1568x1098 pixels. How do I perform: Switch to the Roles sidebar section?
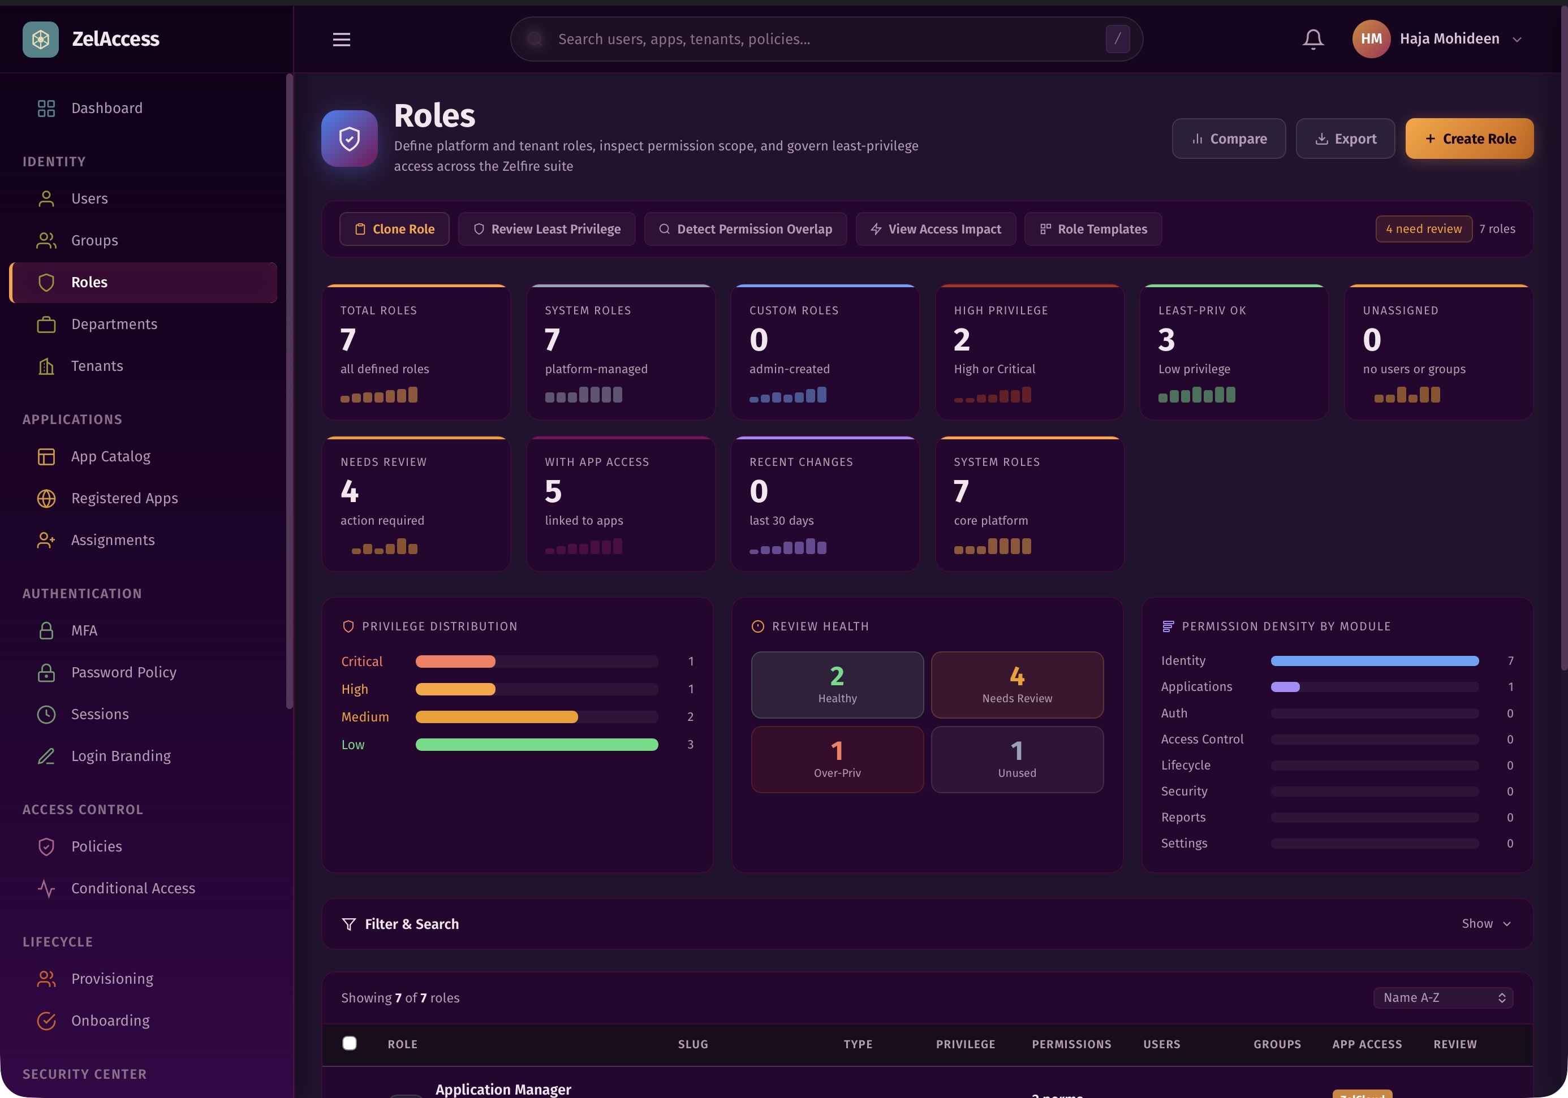89,282
